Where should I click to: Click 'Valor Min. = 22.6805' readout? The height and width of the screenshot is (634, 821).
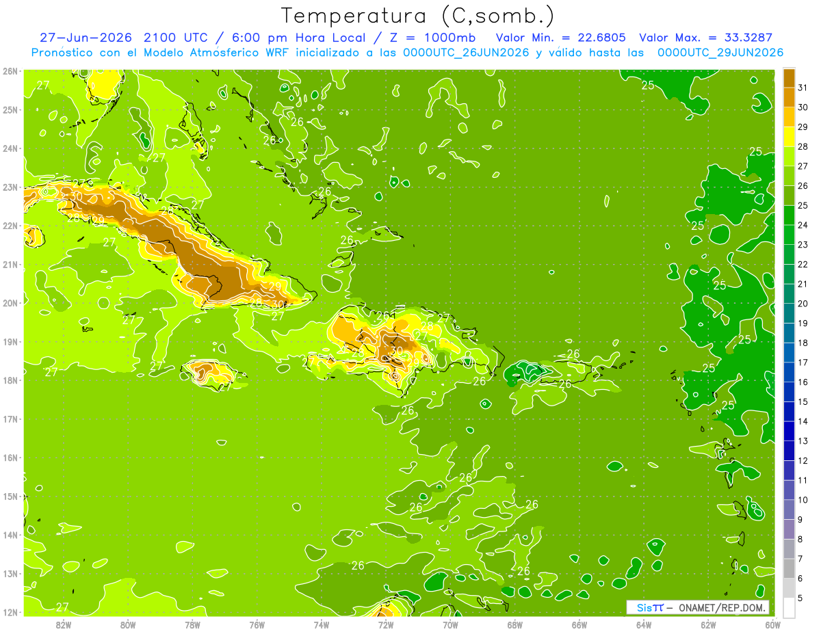tap(562, 38)
